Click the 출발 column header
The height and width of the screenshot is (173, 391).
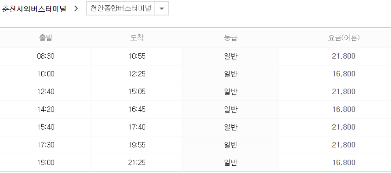(46, 38)
